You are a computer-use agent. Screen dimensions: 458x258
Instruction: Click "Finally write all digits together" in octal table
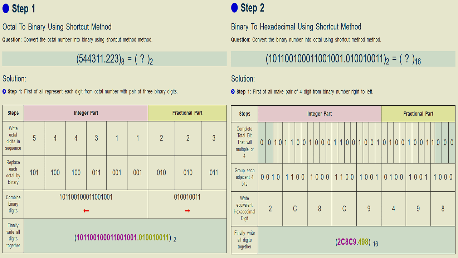13,235
